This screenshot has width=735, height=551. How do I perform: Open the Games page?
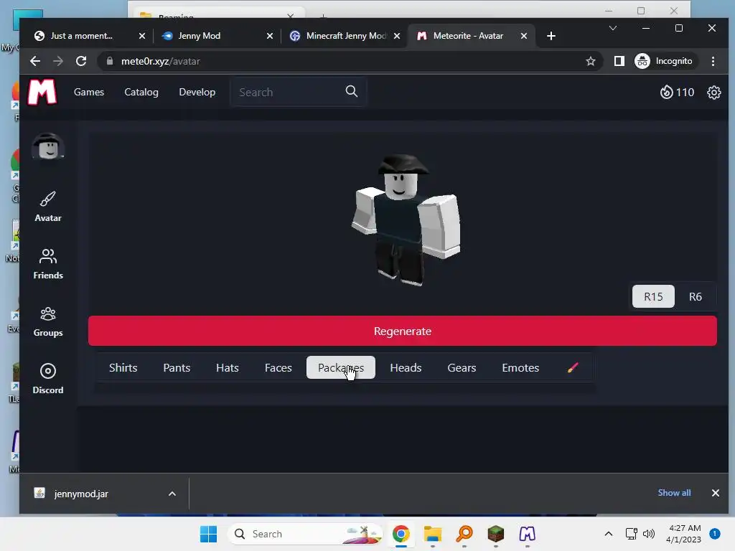point(88,92)
